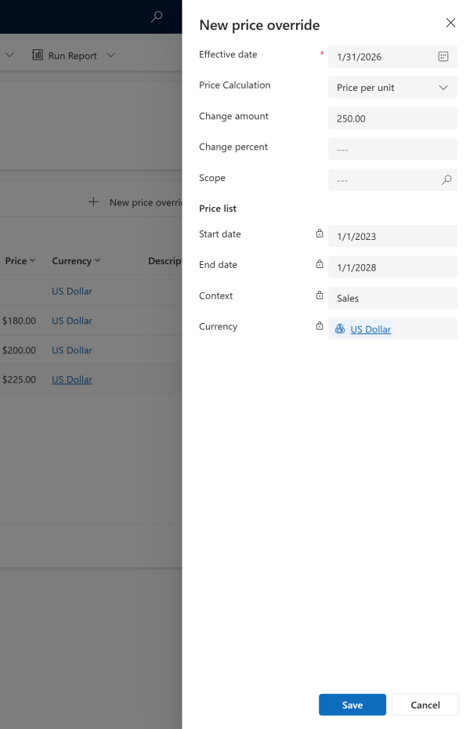Image resolution: width=470 pixels, height=729 pixels.
Task: Click the plus icon for New price override
Action: (x=93, y=202)
